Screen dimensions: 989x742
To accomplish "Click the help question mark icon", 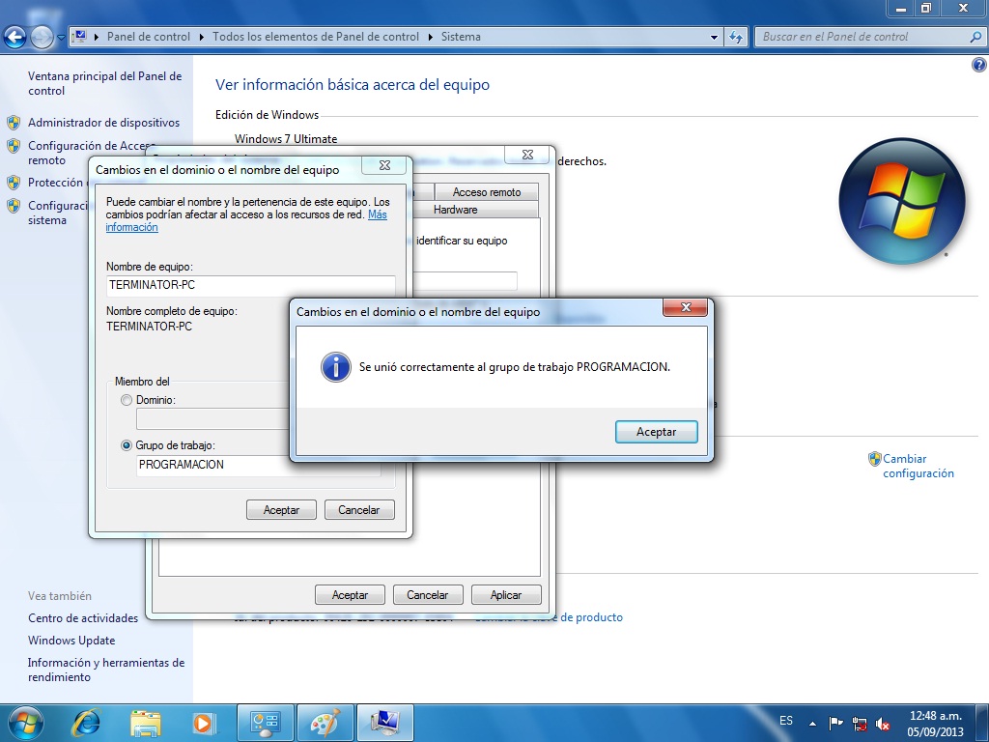I will pos(978,65).
